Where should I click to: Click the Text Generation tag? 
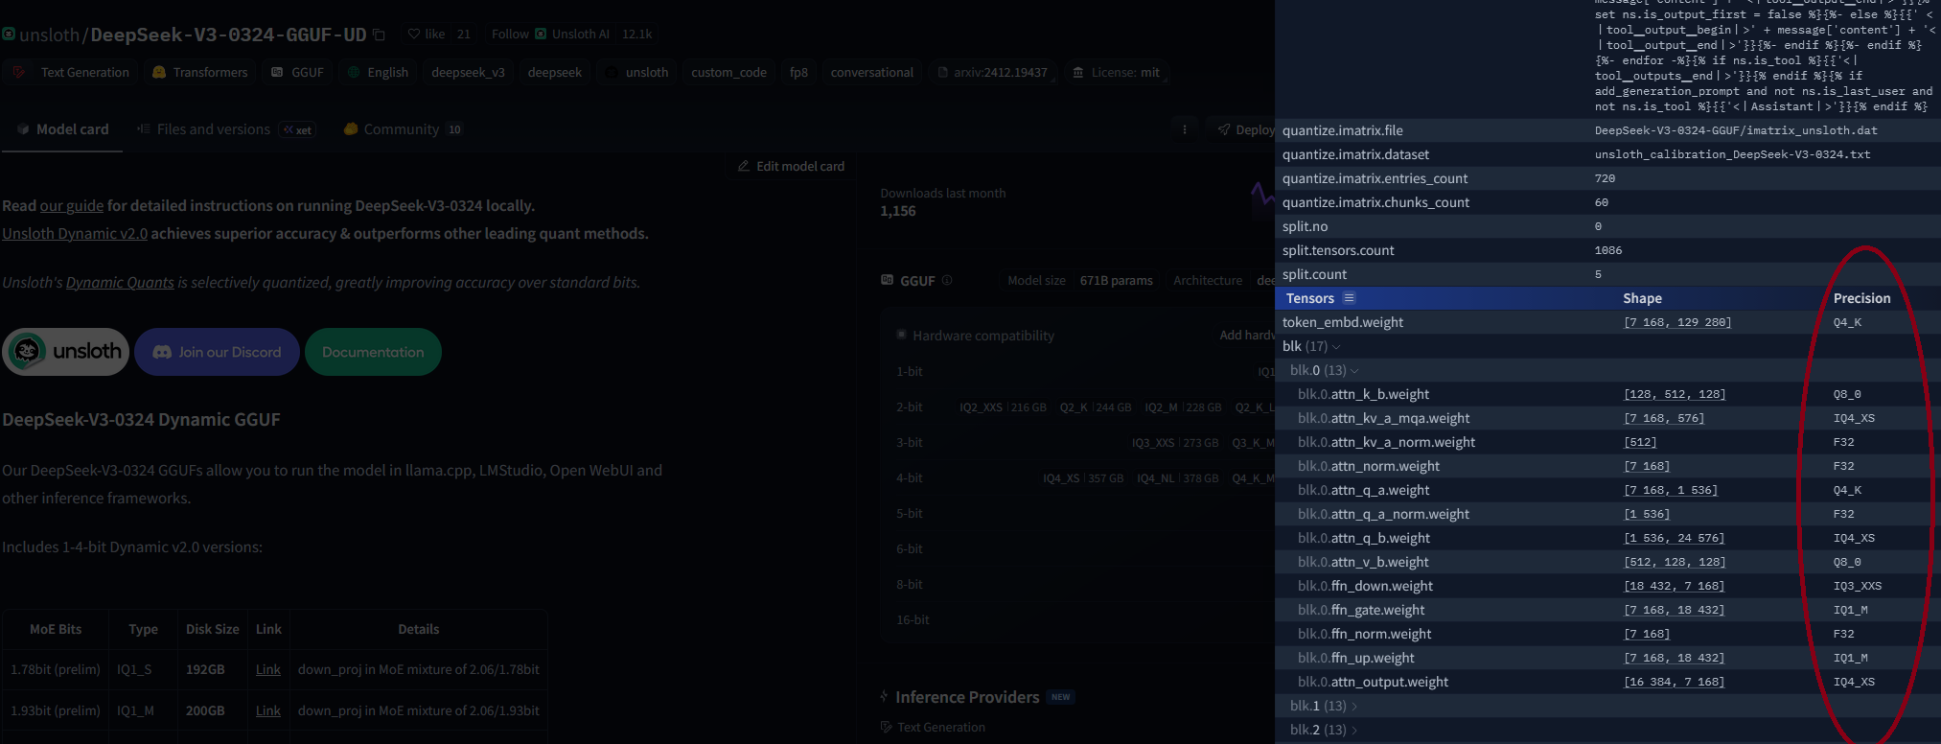[72, 72]
